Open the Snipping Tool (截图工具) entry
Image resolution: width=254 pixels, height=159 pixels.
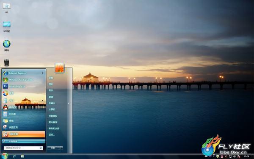point(23,127)
